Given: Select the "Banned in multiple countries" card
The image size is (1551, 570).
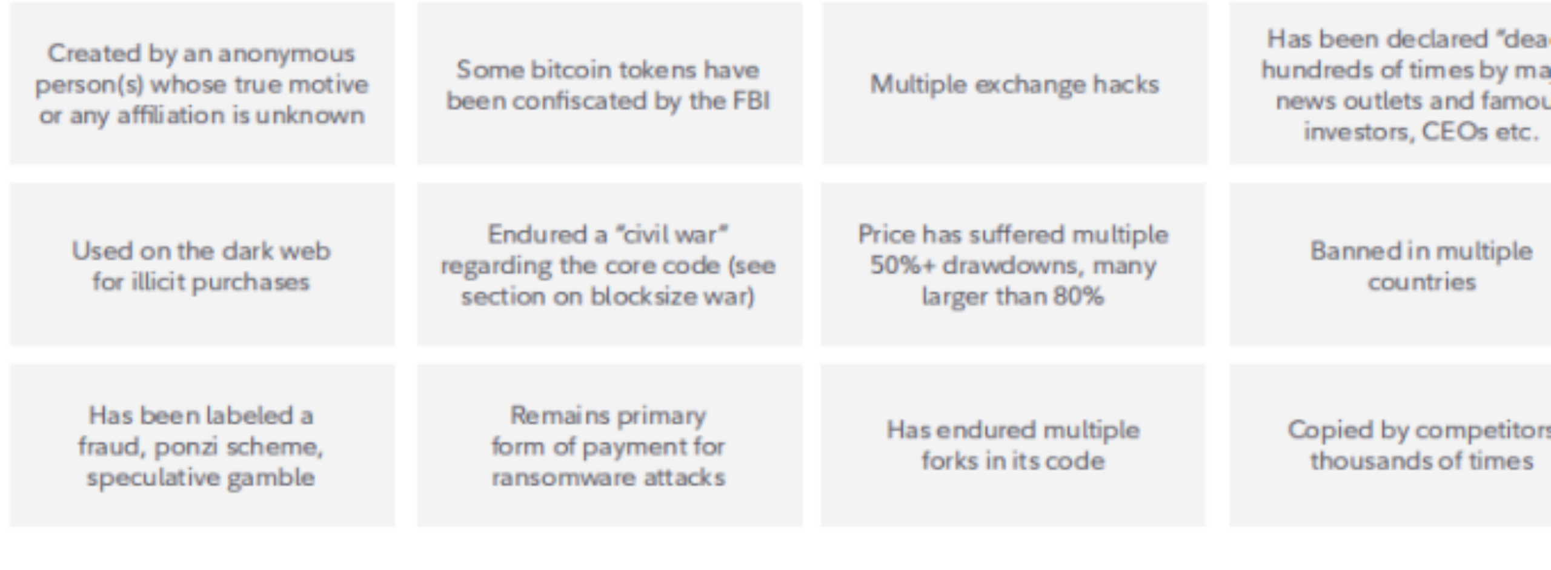Looking at the screenshot, I should pyautogui.click(x=1390, y=265).
